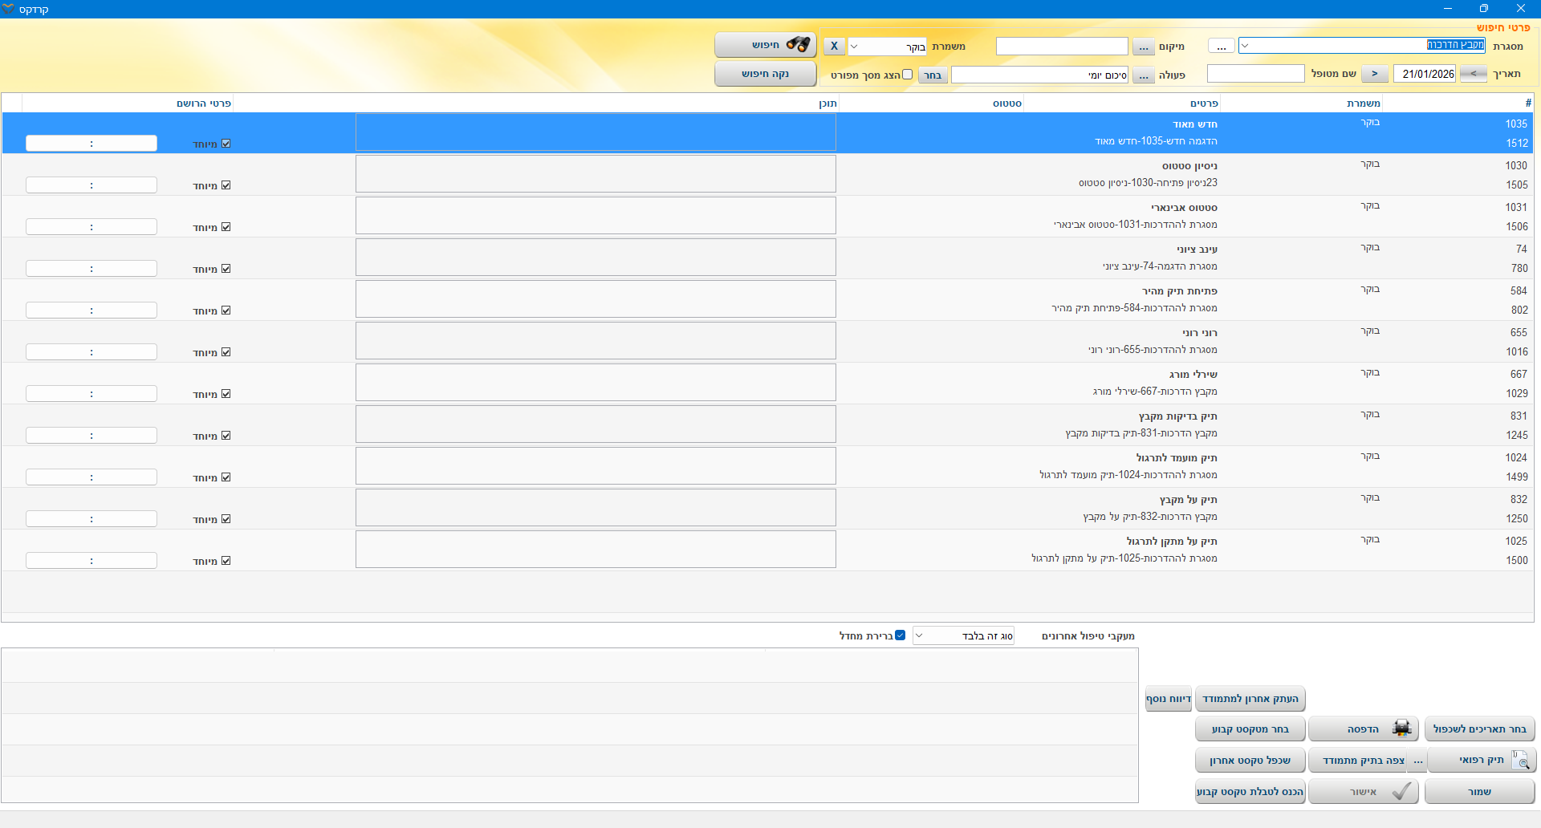Expand the framework (מסגרת) dropdown
This screenshot has height=828, width=1541.
tap(1245, 46)
